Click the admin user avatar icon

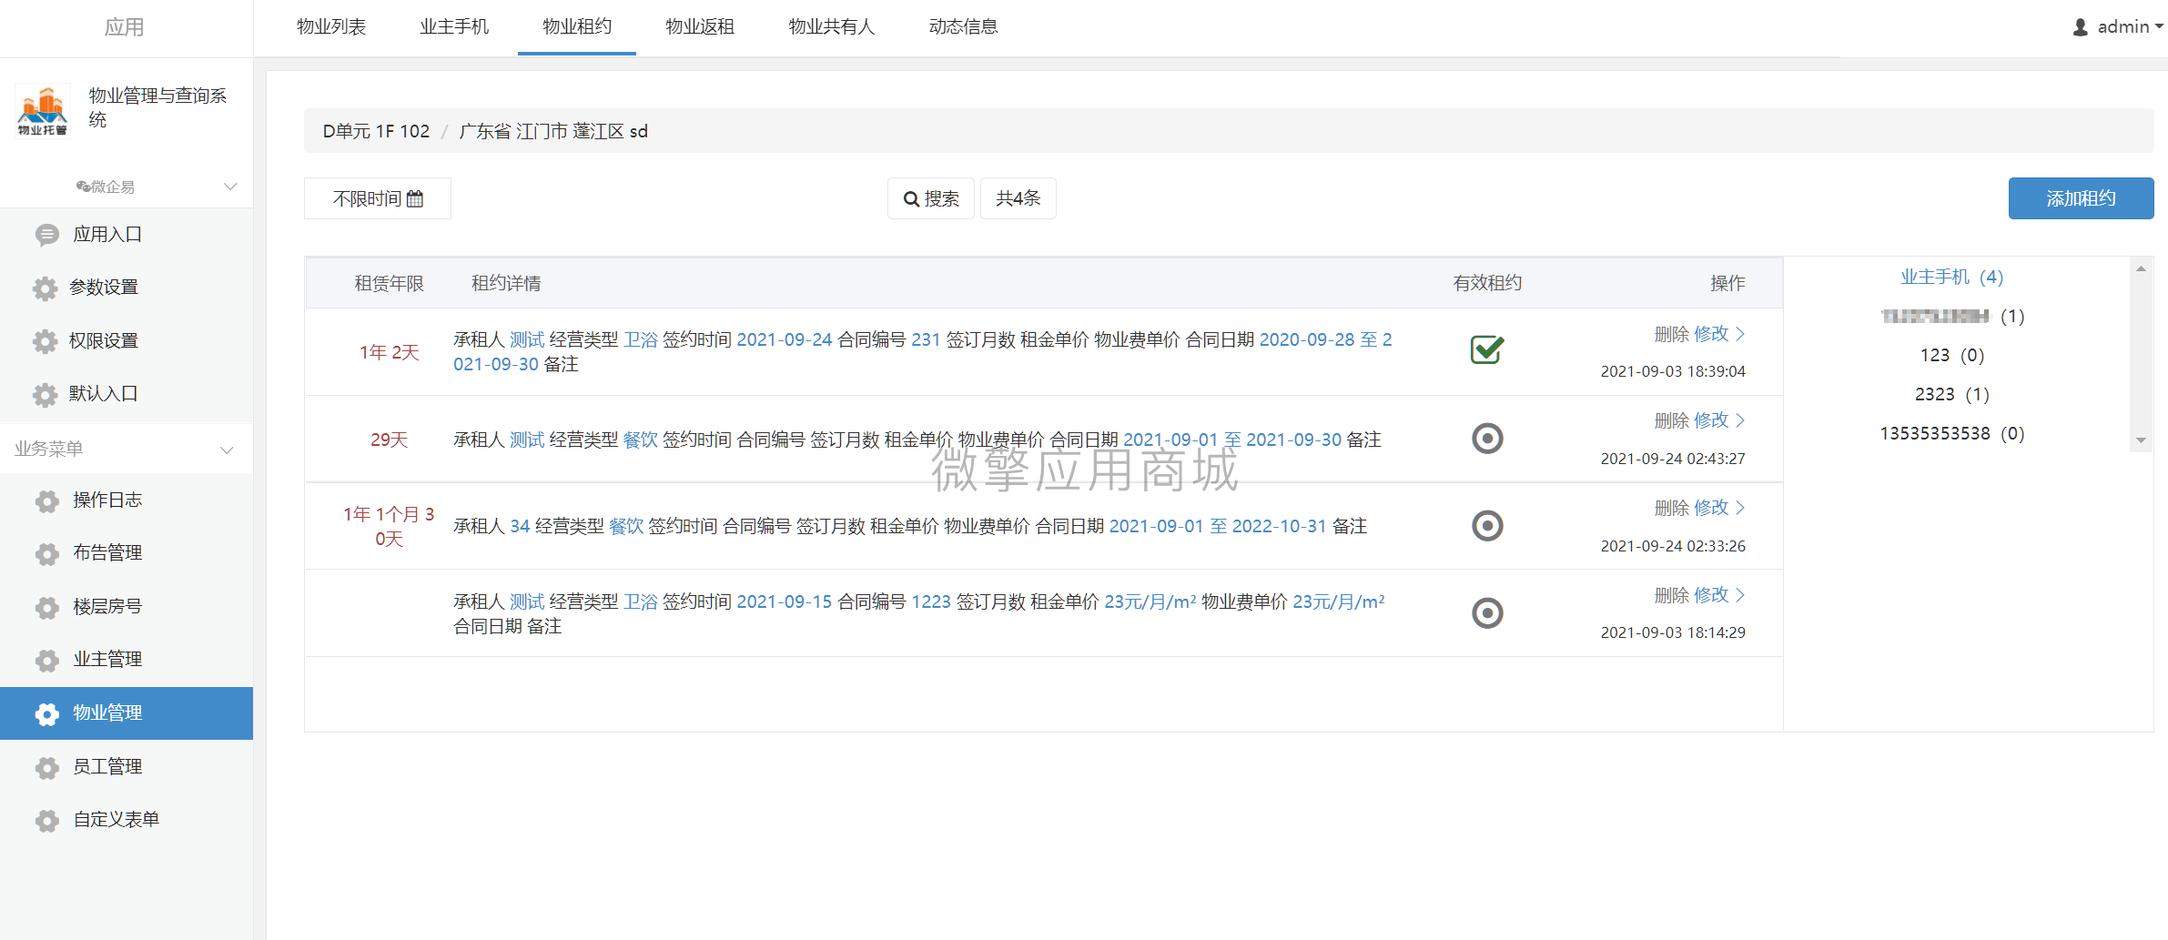click(2081, 27)
